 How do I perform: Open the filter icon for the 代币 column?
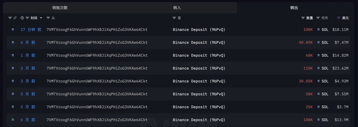tap(318, 18)
